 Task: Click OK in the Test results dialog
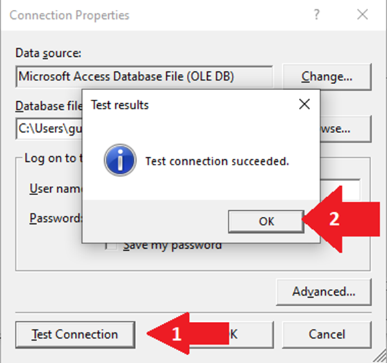click(266, 221)
